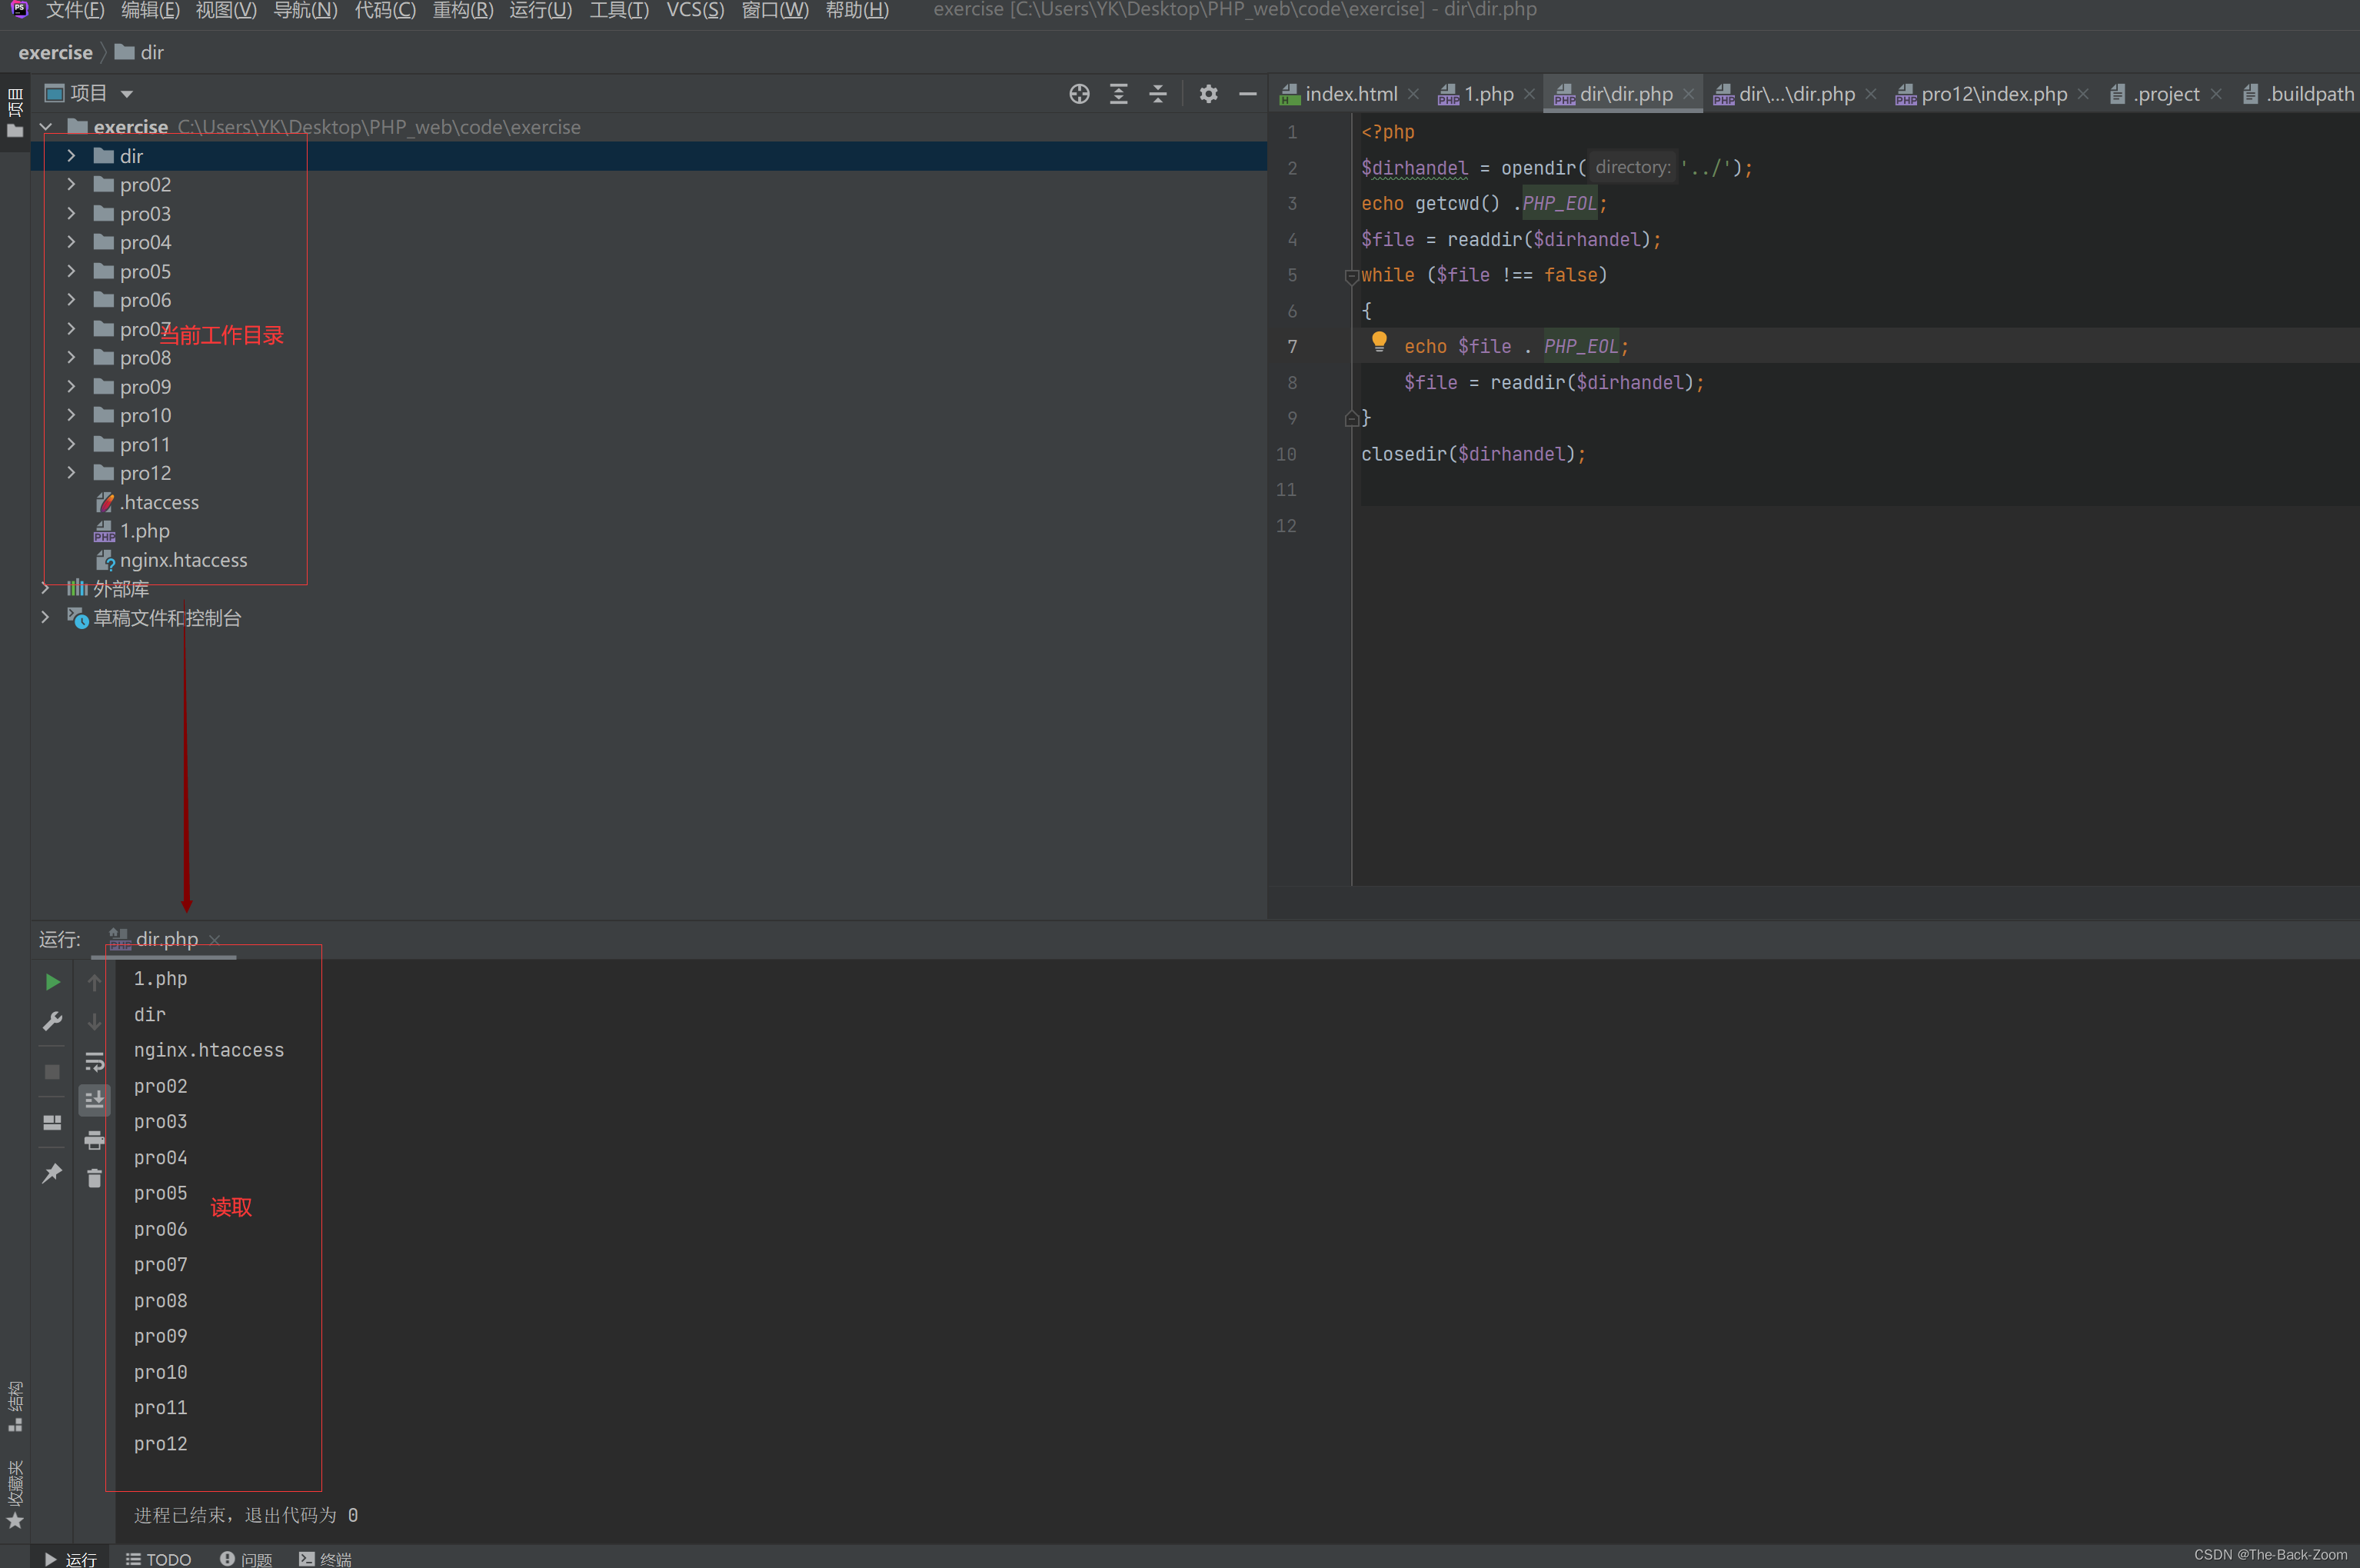
Task: Open the 帮助(H) menu
Action: (x=857, y=10)
